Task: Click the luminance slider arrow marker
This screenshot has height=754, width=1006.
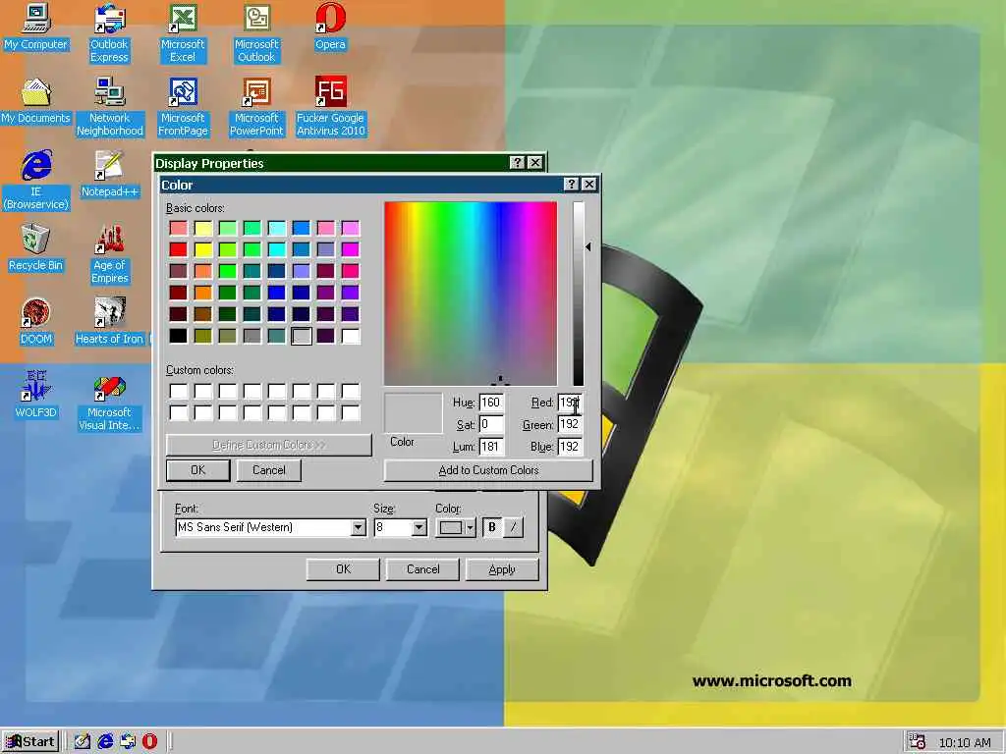Action: click(x=587, y=246)
